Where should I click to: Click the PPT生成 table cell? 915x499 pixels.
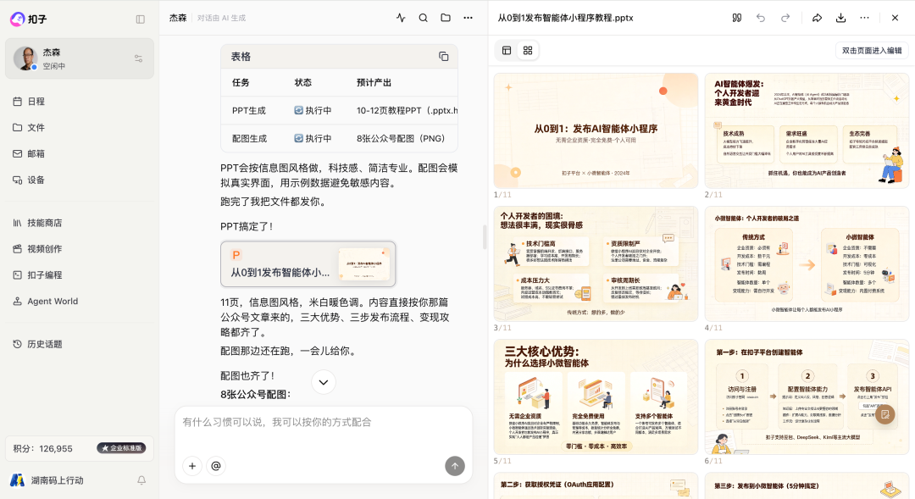click(249, 110)
